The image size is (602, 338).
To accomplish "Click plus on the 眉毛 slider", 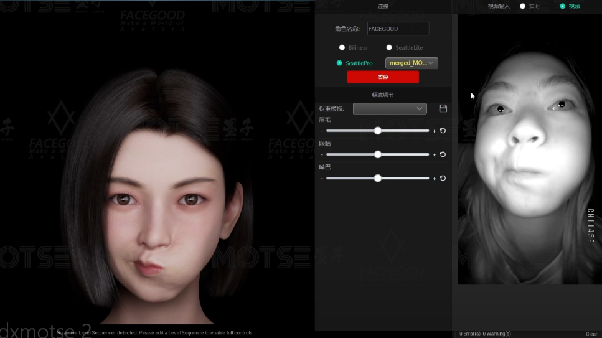I will (x=434, y=131).
